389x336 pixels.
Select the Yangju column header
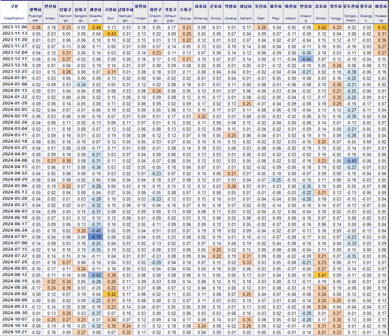(336, 12)
